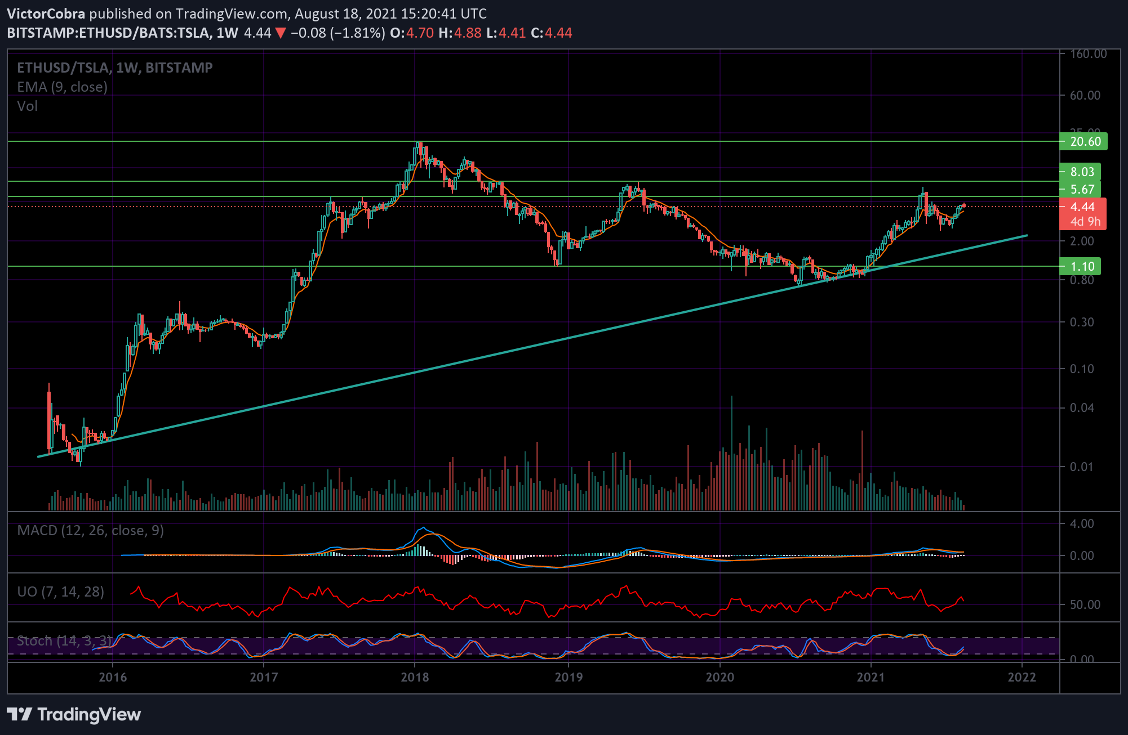Click the TradingView logo icon at bottom
This screenshot has width=1128, height=735.
point(19,715)
